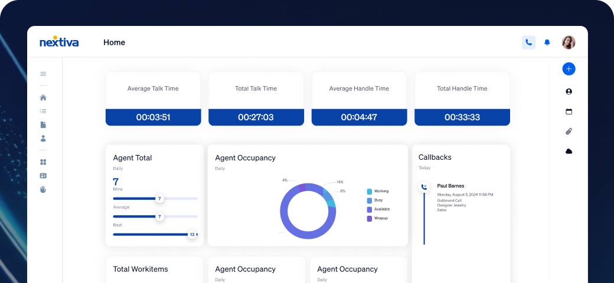Open the calendar icon in right panel

569,111
